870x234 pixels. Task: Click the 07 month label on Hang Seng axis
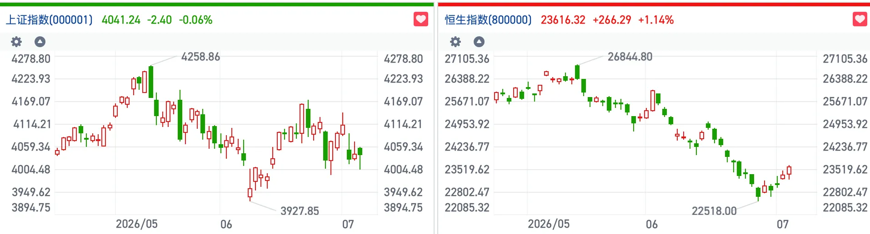pos(783,224)
